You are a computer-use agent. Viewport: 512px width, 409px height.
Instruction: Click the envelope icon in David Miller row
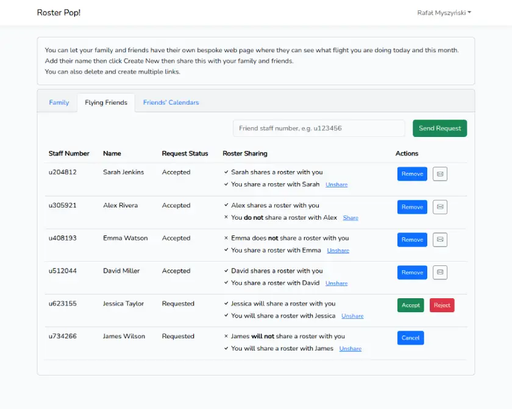click(x=440, y=272)
